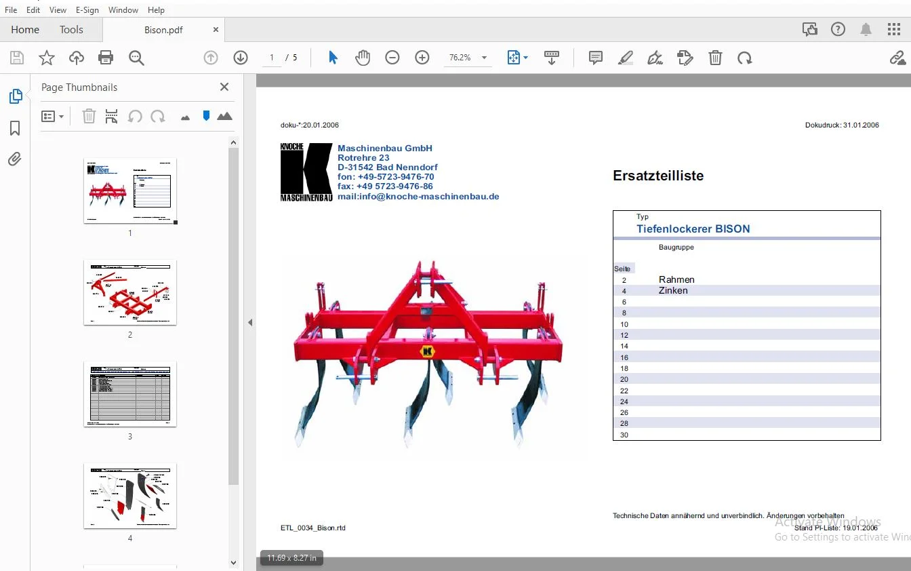This screenshot has width=911, height=571.
Task: Expand the page fit options dropdown arrow
Action: [x=526, y=58]
